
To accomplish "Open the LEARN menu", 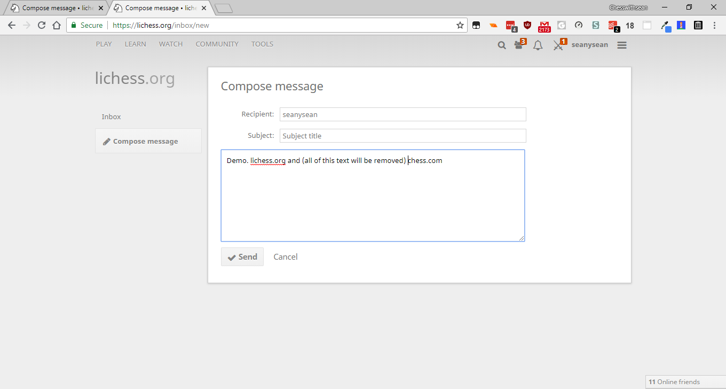I will pyautogui.click(x=136, y=44).
